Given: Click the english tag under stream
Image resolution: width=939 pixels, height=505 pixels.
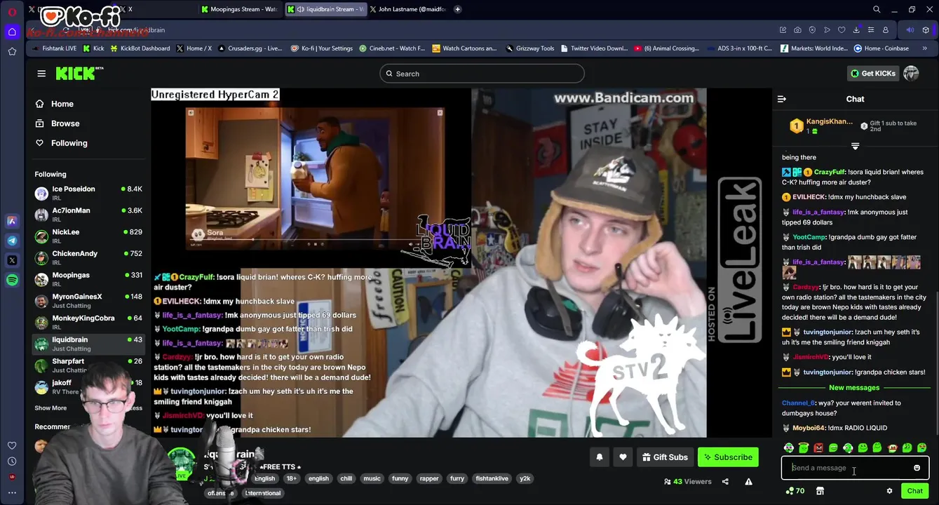Looking at the screenshot, I should (x=318, y=479).
